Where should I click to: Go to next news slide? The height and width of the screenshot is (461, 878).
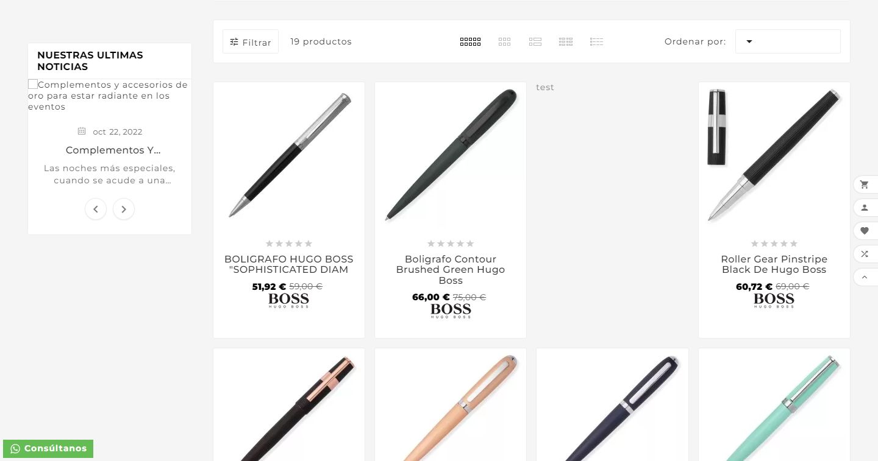pos(124,209)
